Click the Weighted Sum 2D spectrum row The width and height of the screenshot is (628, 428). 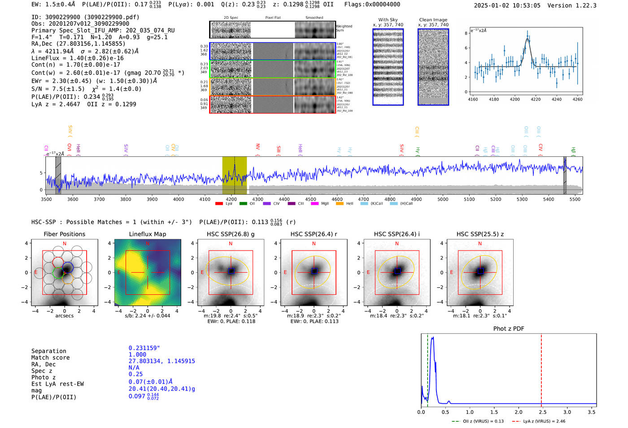[x=273, y=30]
